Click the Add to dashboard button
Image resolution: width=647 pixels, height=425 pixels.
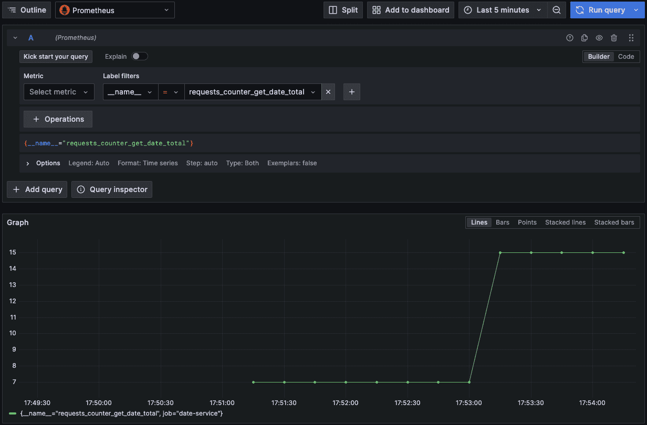pyautogui.click(x=410, y=10)
